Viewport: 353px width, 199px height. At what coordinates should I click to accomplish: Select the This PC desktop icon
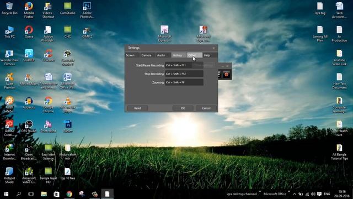pyautogui.click(x=9, y=32)
